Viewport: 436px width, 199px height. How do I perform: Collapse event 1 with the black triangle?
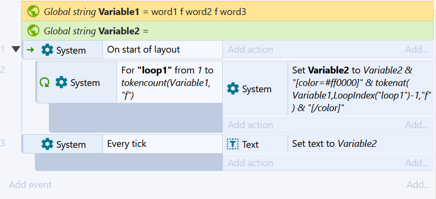[16, 49]
